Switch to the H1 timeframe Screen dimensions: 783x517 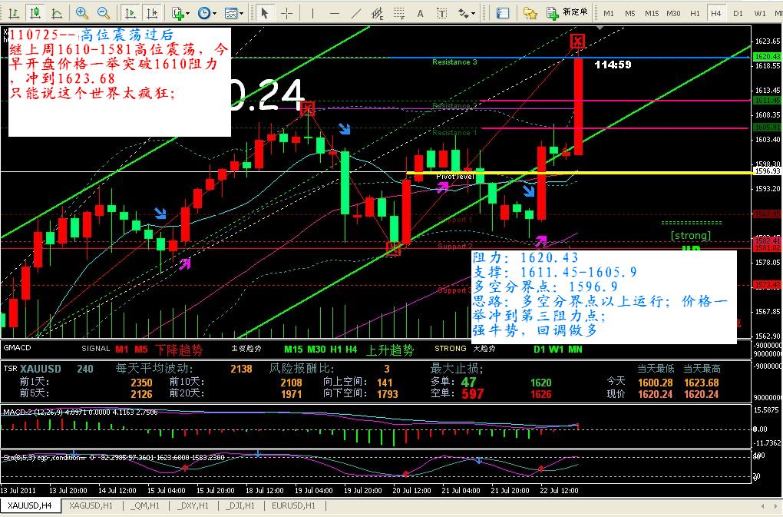pos(695,13)
